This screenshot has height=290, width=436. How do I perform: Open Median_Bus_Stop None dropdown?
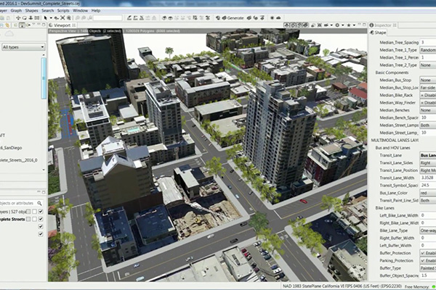pyautogui.click(x=428, y=80)
